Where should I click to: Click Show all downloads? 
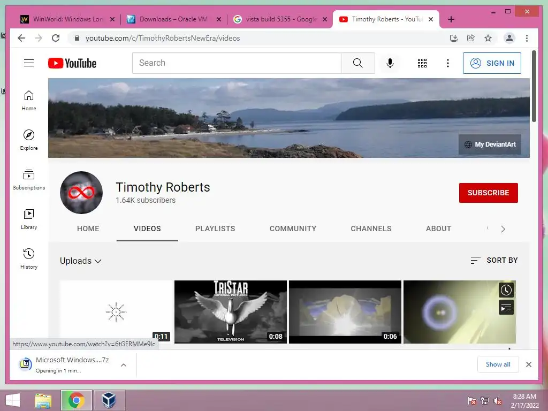[498, 364]
